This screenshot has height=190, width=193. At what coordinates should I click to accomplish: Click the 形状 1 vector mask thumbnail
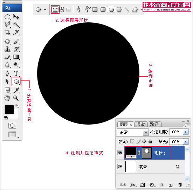point(147,153)
